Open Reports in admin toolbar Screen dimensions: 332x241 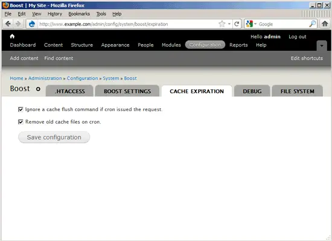click(238, 45)
